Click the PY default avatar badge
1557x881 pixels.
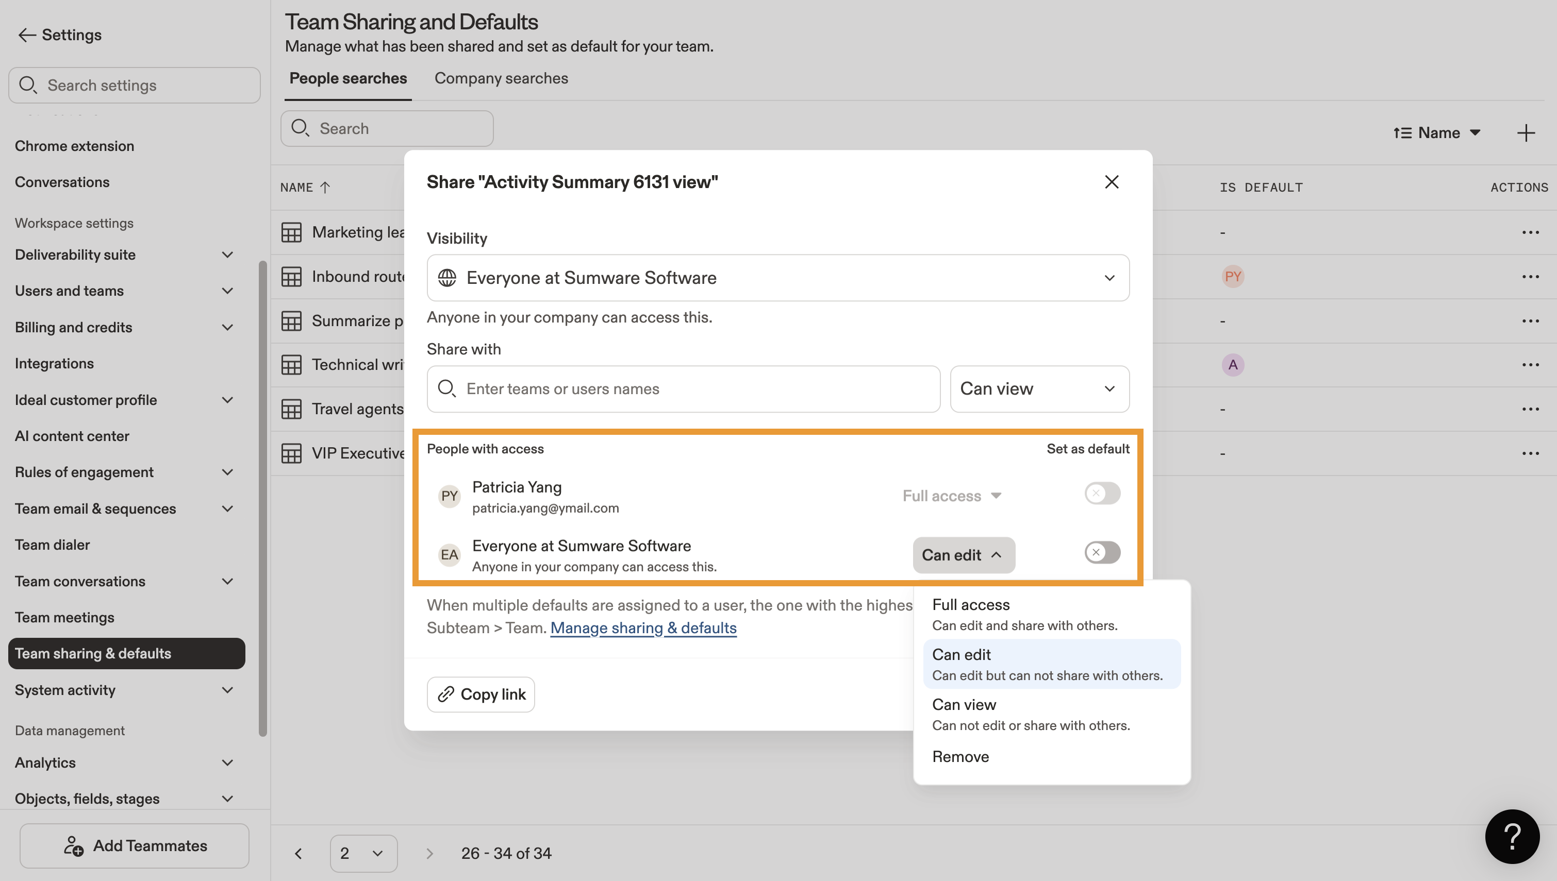click(1233, 277)
